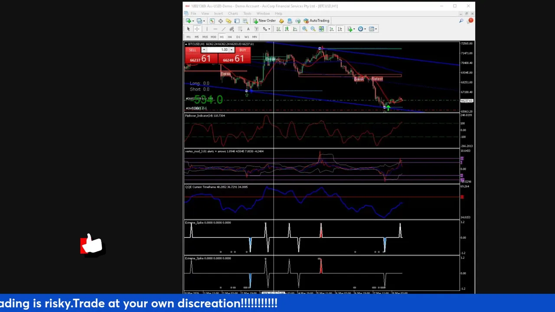The height and width of the screenshot is (312, 555).
Task: Switch to M15 timeframe
Action: [x=205, y=37]
